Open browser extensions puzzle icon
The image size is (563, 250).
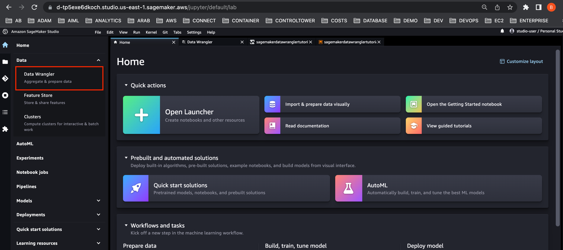(526, 7)
